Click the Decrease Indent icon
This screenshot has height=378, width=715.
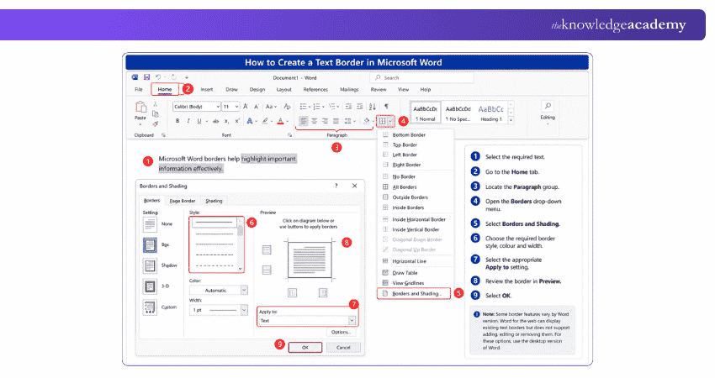348,107
